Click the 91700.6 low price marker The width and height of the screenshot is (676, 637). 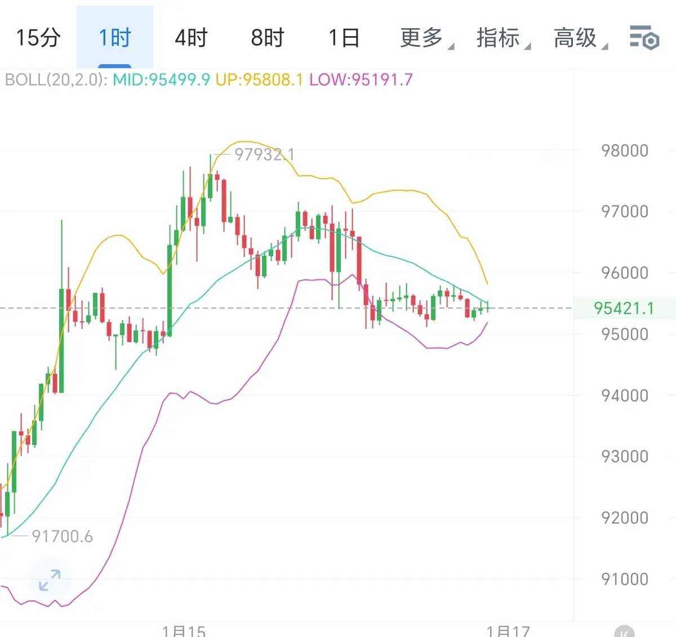tap(62, 536)
